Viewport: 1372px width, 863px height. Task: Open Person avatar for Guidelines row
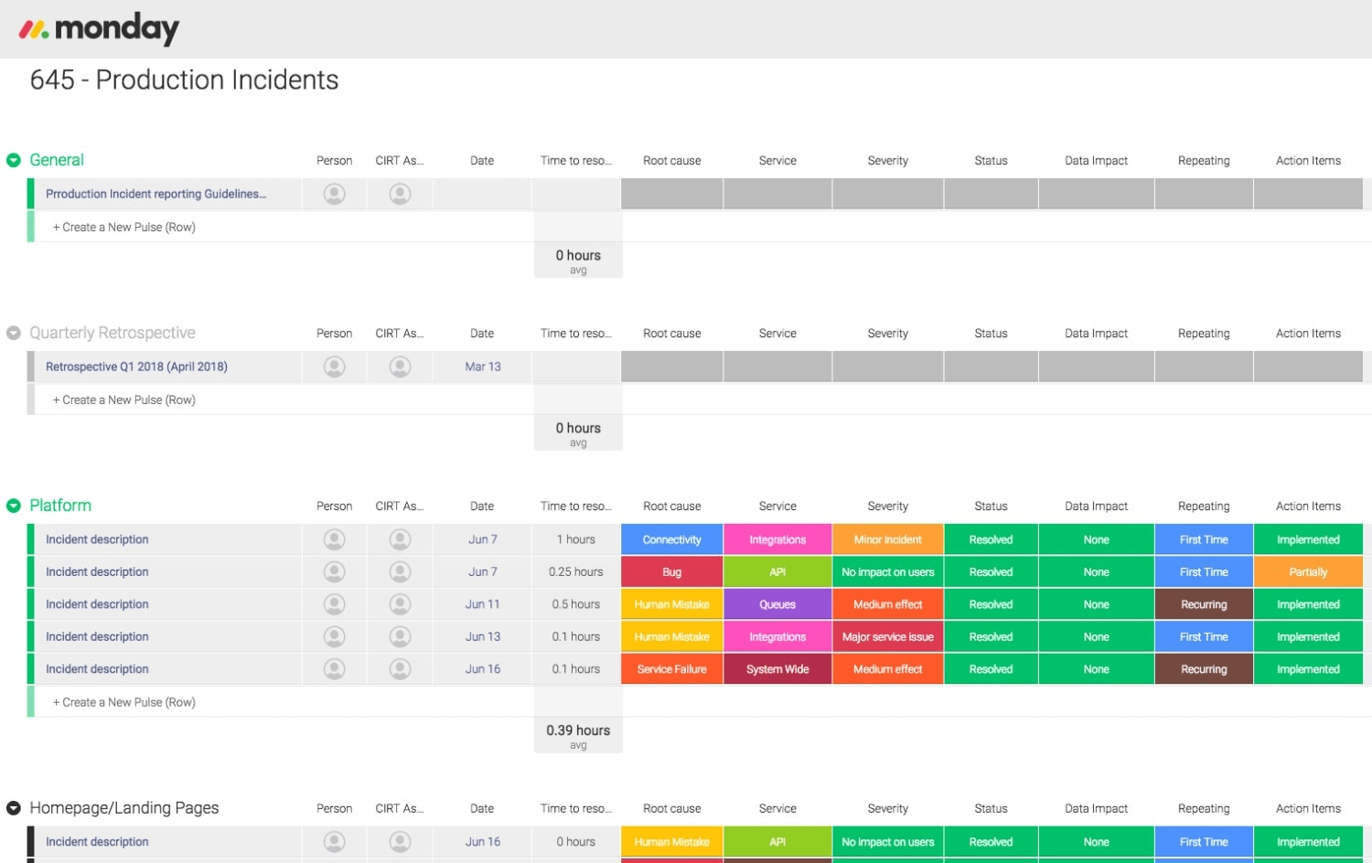(335, 194)
